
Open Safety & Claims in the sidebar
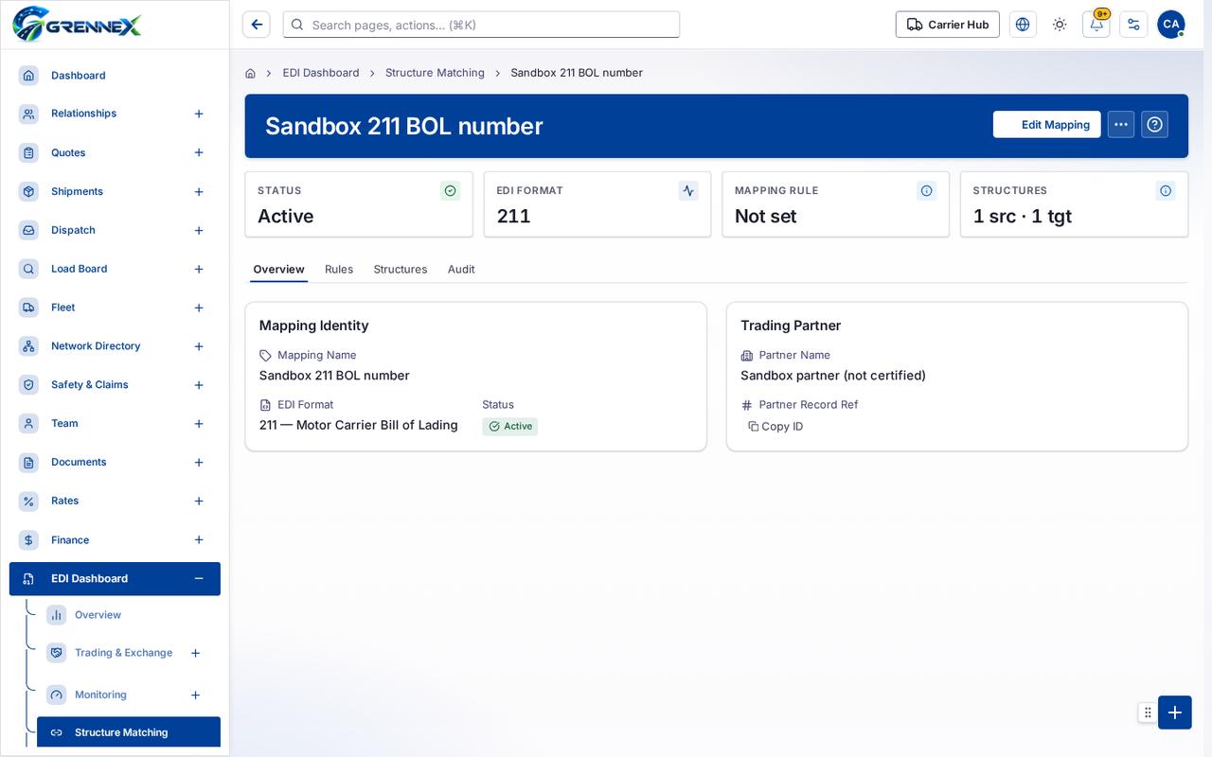pos(115,385)
